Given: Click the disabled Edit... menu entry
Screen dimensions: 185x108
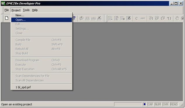Looking at the screenshot, I should coord(41,24).
